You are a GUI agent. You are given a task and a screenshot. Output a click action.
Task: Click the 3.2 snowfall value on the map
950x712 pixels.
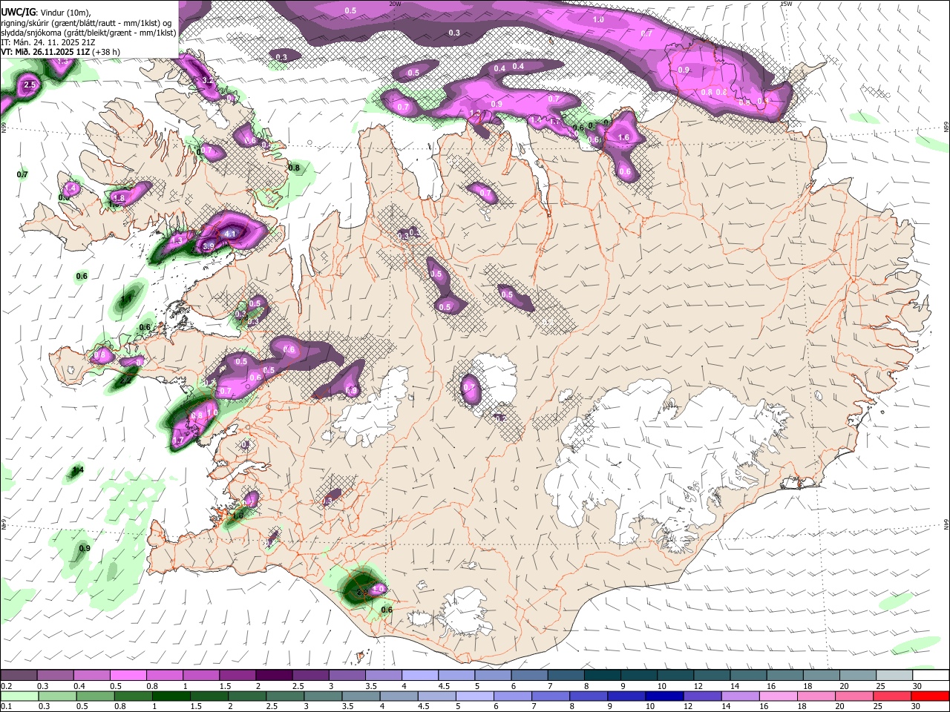(208, 80)
